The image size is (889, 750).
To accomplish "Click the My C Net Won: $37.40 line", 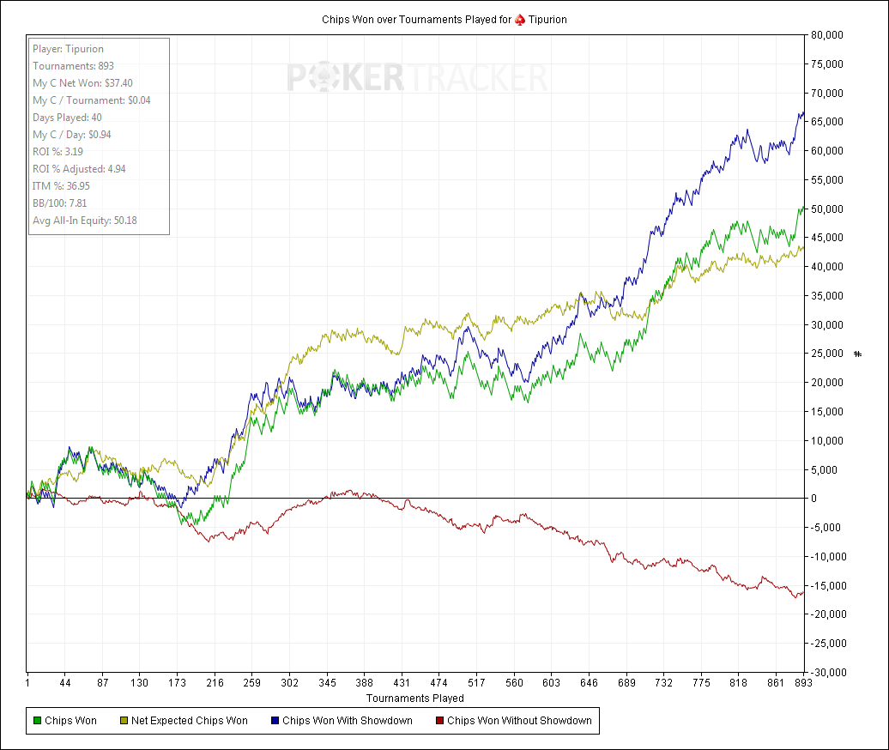I will click(82, 82).
